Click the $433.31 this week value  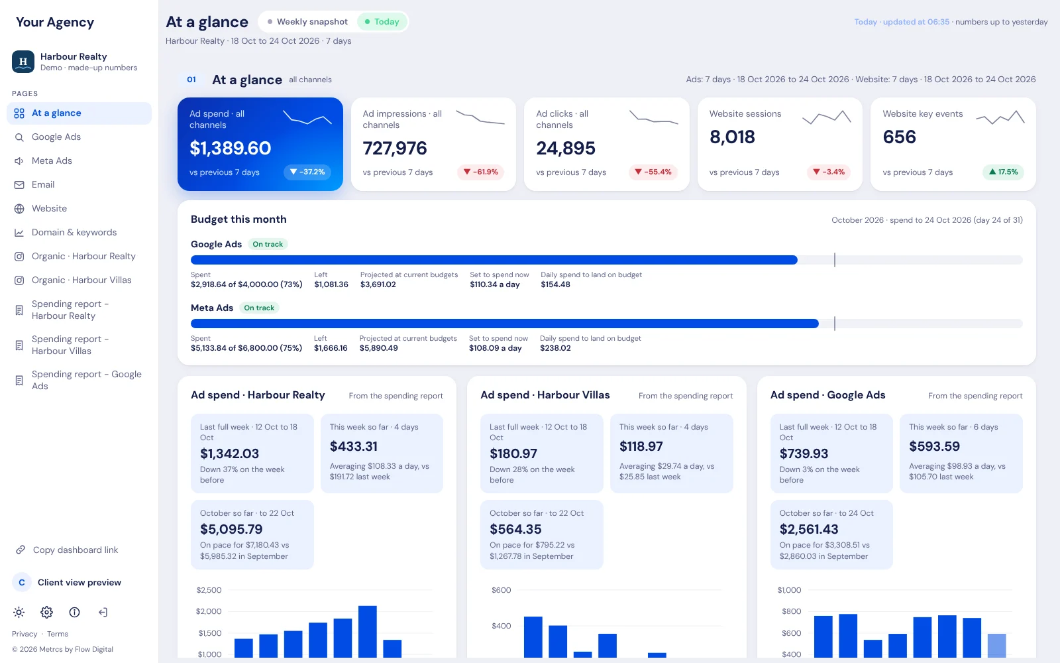[354, 447]
